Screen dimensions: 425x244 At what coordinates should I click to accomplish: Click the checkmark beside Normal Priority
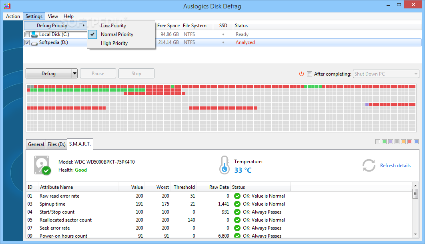click(92, 34)
